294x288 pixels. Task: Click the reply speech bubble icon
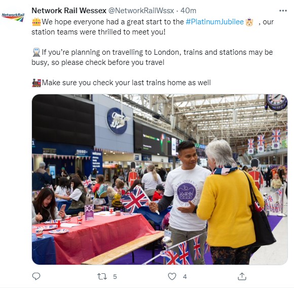coord(36,276)
